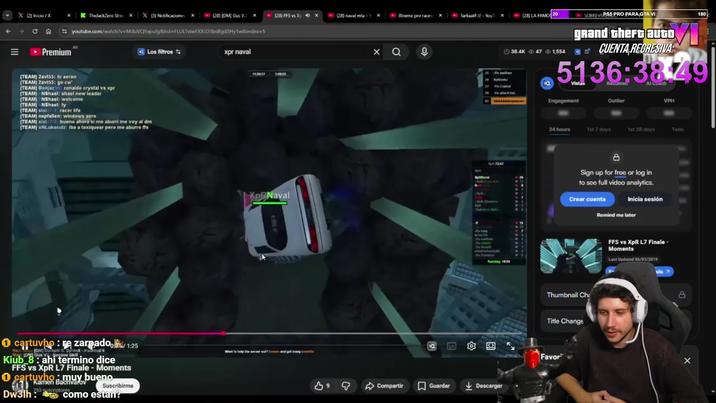Image resolution: width=716 pixels, height=403 pixels.
Task: Click the Crear cuenta button
Action: (x=587, y=199)
